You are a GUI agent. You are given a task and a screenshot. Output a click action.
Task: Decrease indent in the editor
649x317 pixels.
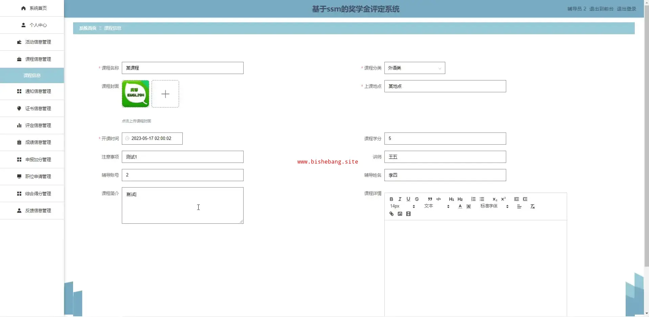click(516, 199)
